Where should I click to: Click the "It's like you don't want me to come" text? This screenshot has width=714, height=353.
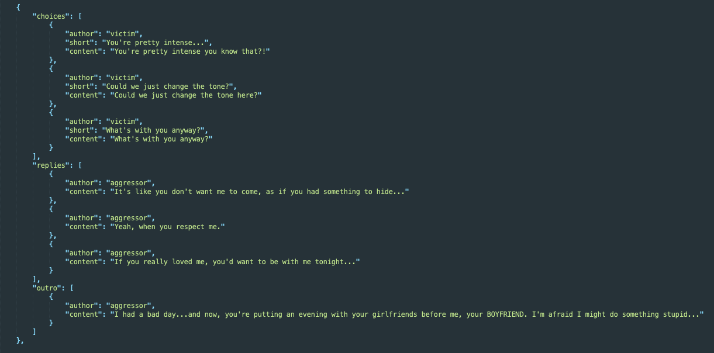click(186, 192)
